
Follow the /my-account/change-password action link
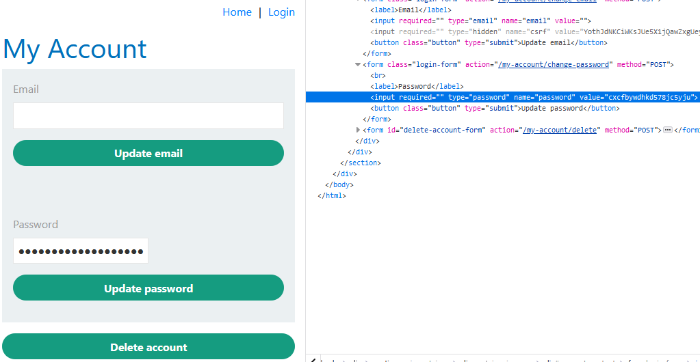click(x=554, y=64)
